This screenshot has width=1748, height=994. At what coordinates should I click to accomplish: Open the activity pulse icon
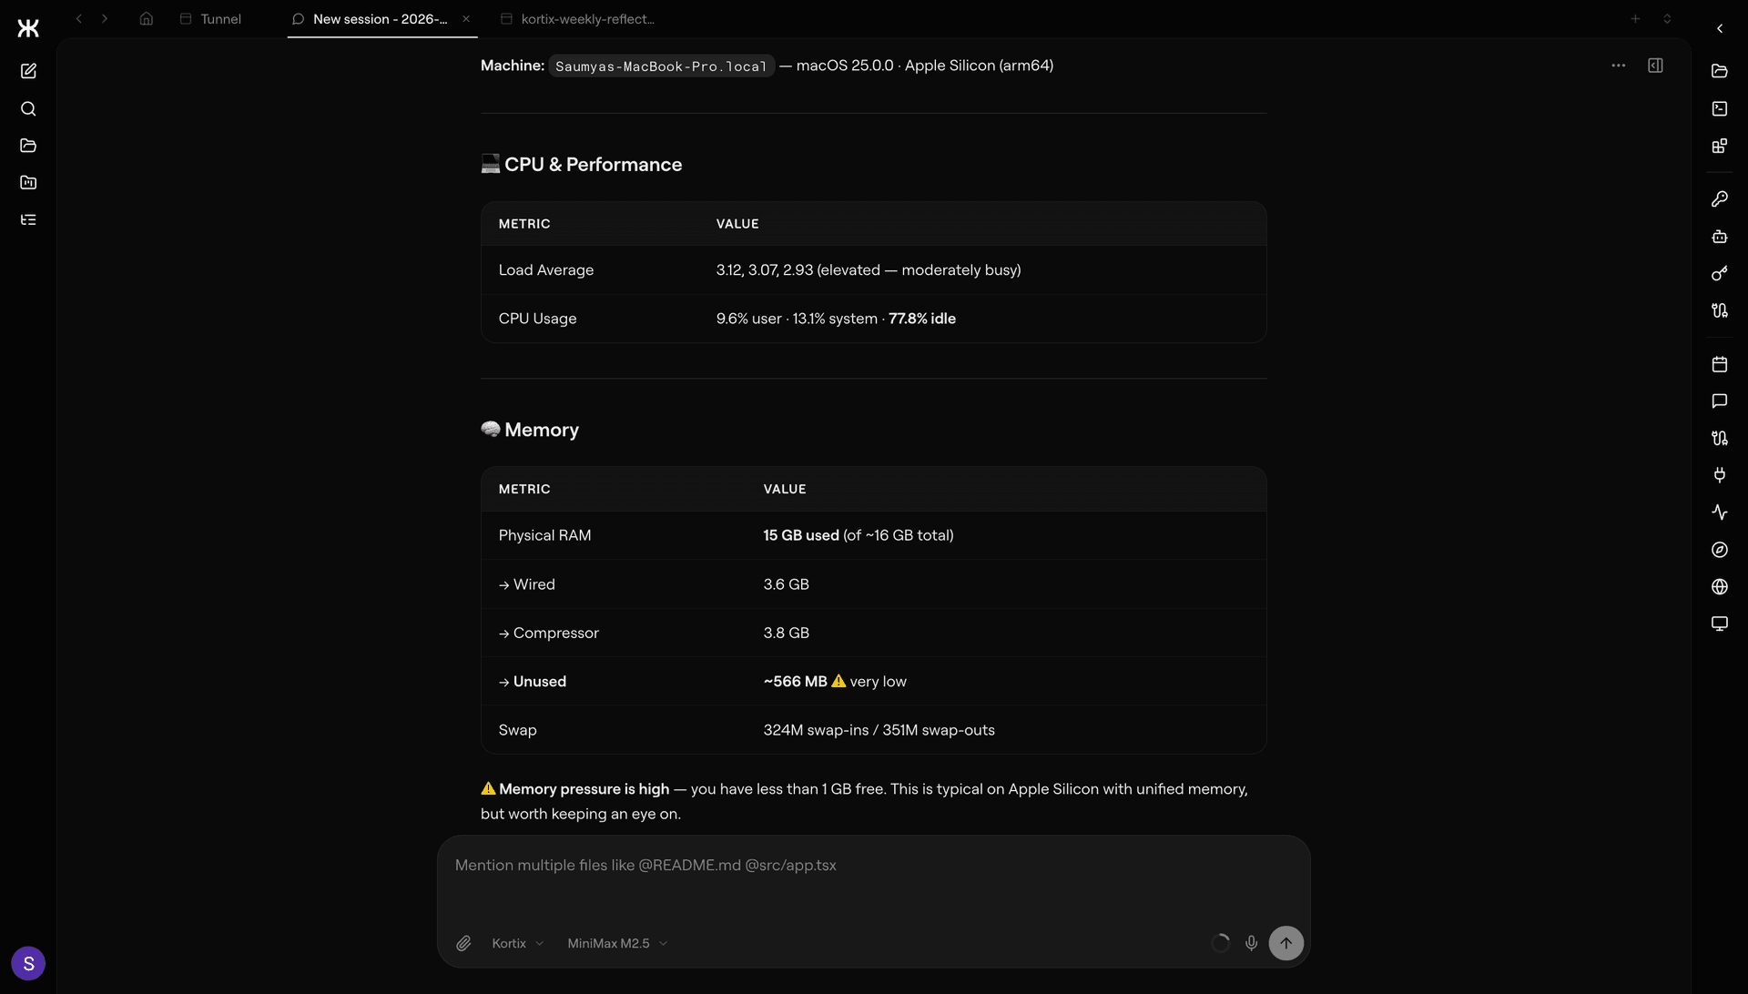(1720, 512)
